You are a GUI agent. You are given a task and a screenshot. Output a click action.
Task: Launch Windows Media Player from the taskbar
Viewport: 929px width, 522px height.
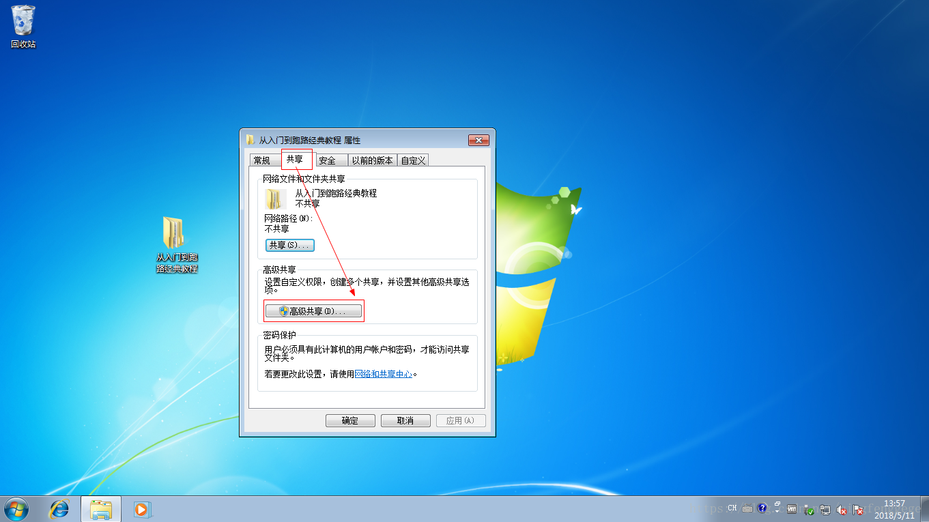[141, 509]
